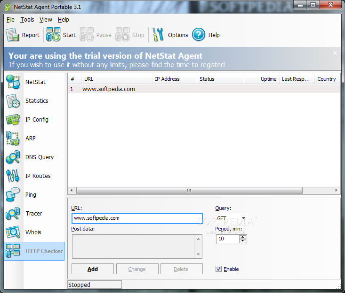
Task: Click the Start monitoring icon
Action: click(53, 34)
